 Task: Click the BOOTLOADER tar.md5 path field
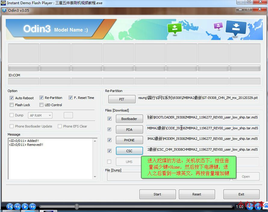(x=203, y=118)
